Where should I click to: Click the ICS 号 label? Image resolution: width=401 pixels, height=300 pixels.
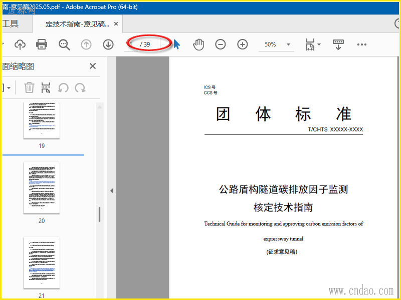click(x=210, y=87)
